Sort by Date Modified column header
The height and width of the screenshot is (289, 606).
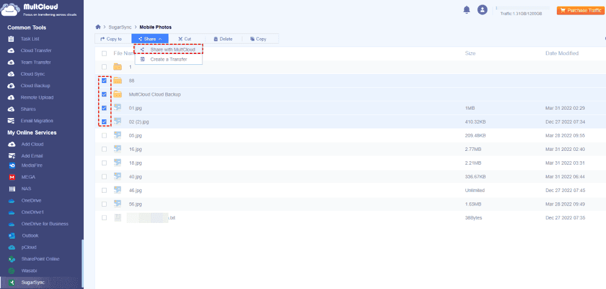point(562,53)
